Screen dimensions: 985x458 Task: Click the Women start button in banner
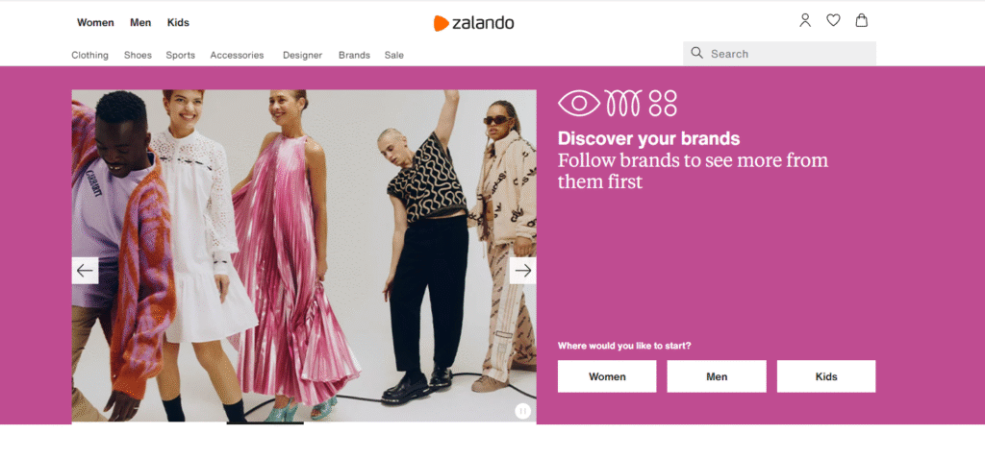pyautogui.click(x=607, y=376)
